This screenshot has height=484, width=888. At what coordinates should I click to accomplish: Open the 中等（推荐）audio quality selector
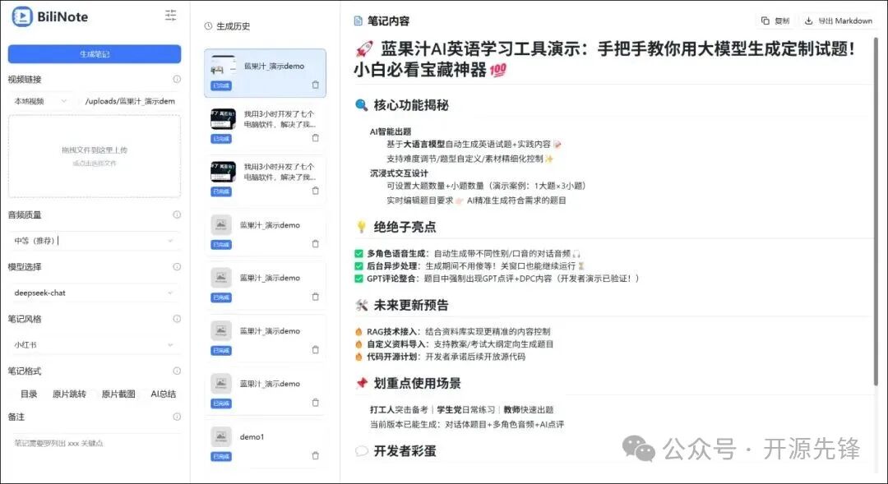(93, 239)
